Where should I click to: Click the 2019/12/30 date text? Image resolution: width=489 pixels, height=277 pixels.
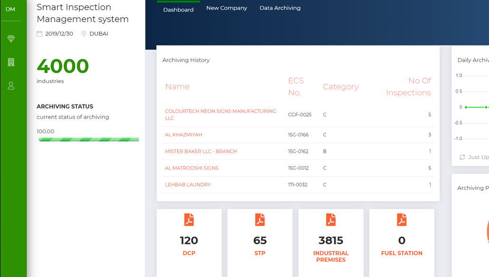(59, 34)
